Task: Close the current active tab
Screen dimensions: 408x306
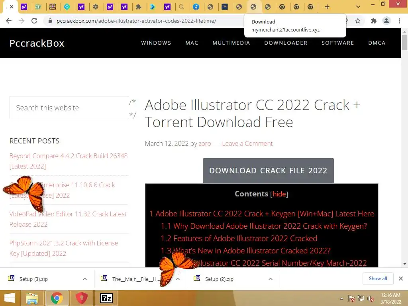Action: click(x=12, y=7)
